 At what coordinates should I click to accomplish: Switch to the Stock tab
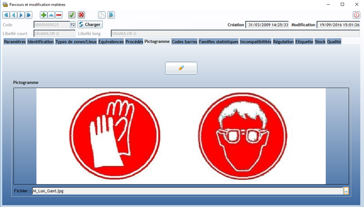point(320,42)
